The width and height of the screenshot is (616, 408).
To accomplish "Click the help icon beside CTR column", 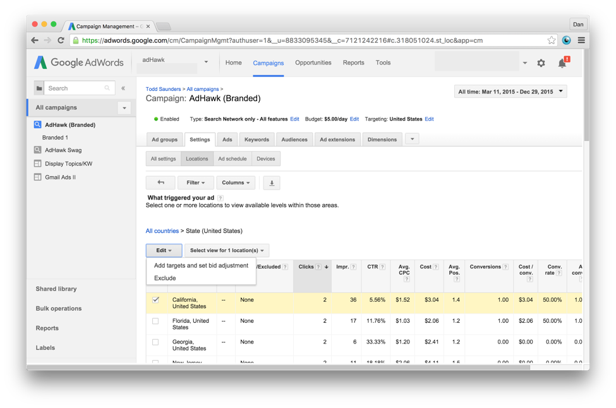I will pyautogui.click(x=382, y=267).
